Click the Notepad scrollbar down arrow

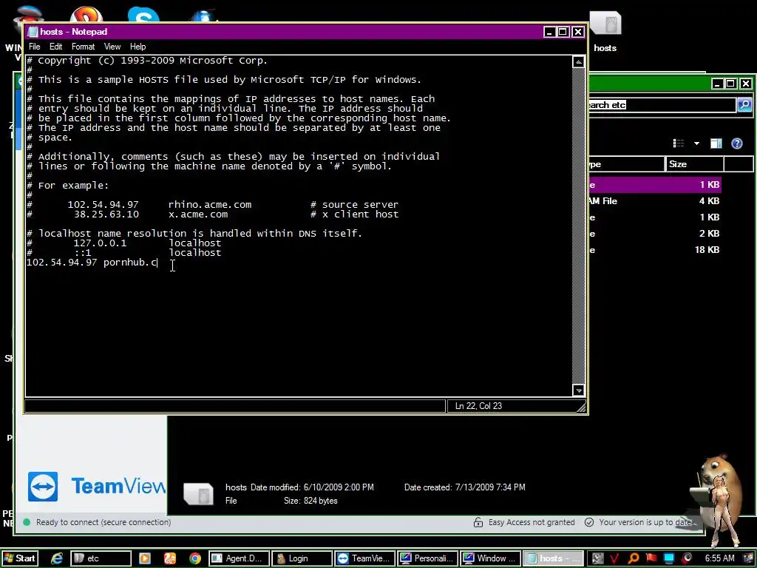pyautogui.click(x=578, y=390)
